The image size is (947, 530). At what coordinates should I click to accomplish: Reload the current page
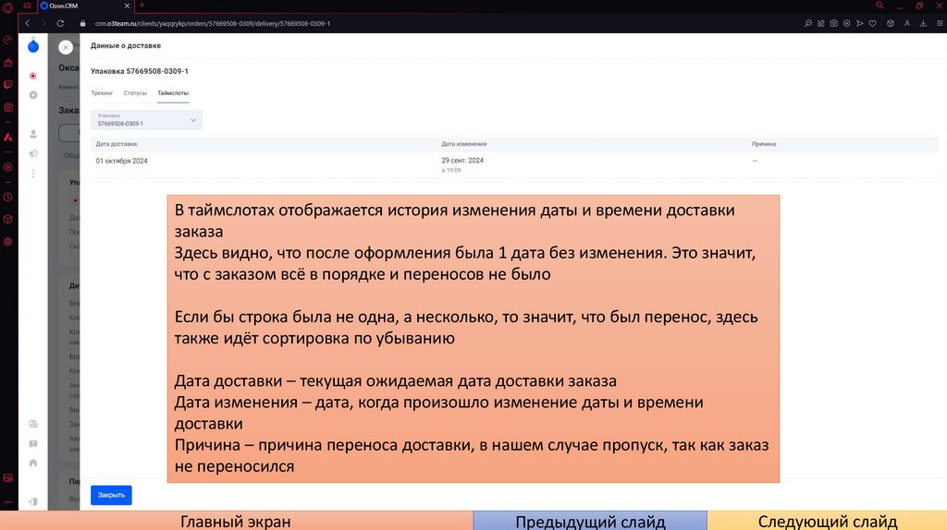(60, 23)
